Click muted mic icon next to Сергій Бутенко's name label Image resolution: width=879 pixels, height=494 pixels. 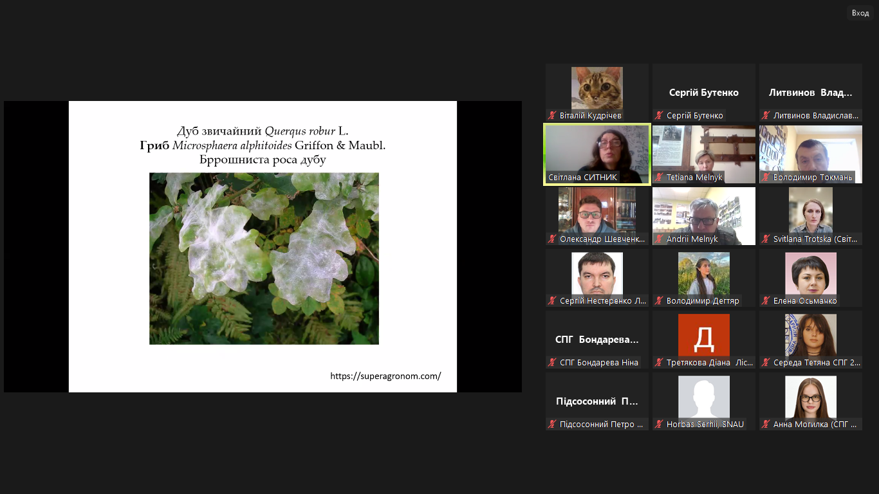(x=659, y=116)
